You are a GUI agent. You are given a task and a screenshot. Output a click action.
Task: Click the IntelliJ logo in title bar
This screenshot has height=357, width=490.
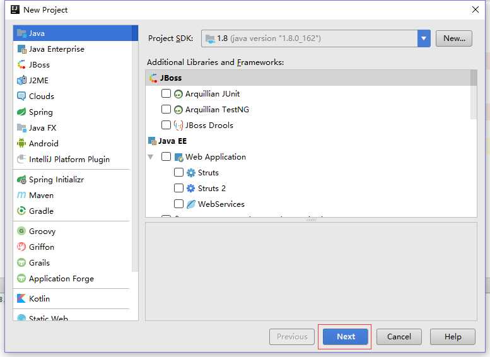pos(15,9)
